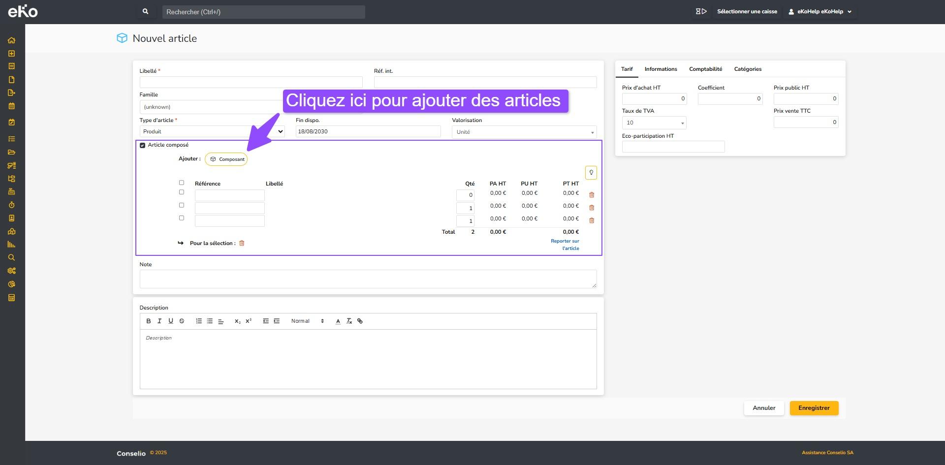The height and width of the screenshot is (465, 945).
Task: Click the lightbulb hint icon
Action: coord(591,173)
